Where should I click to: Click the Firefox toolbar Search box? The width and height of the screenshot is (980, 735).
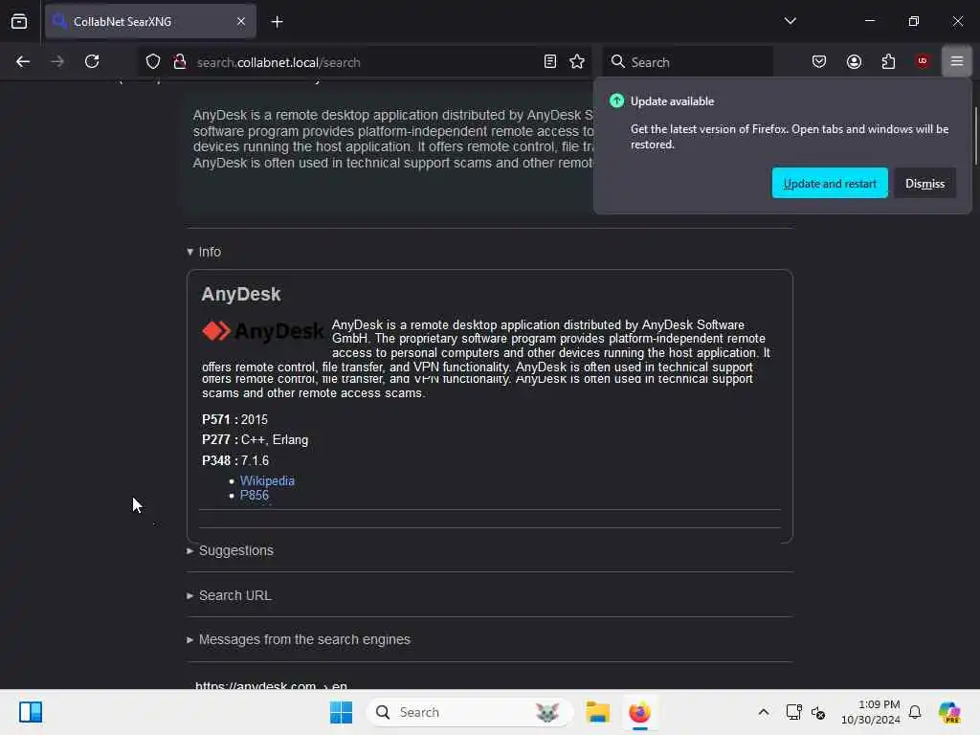point(687,62)
